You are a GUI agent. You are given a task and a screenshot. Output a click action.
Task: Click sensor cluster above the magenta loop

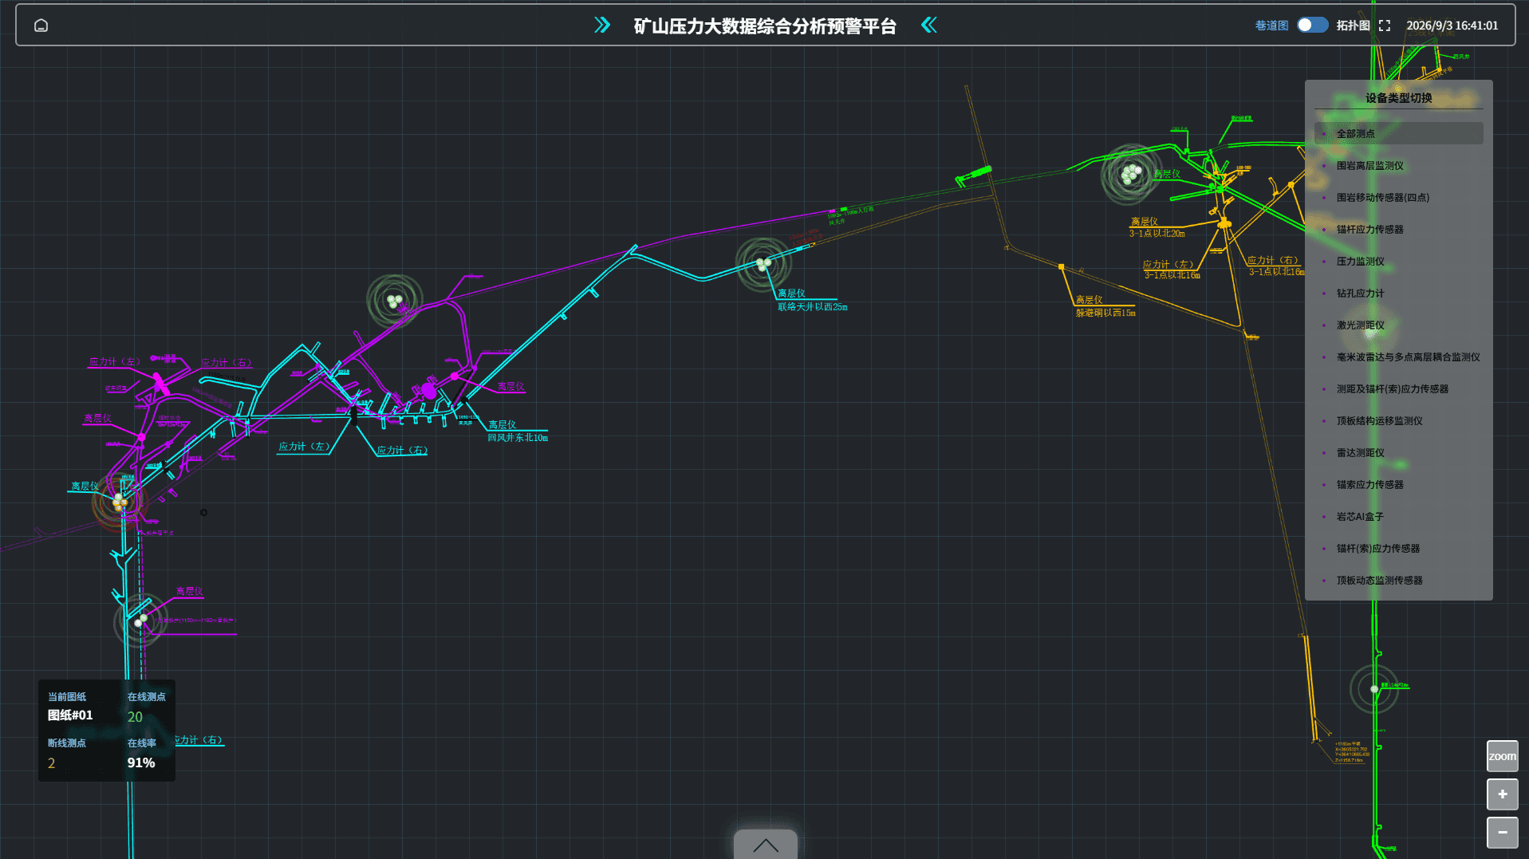(x=394, y=301)
